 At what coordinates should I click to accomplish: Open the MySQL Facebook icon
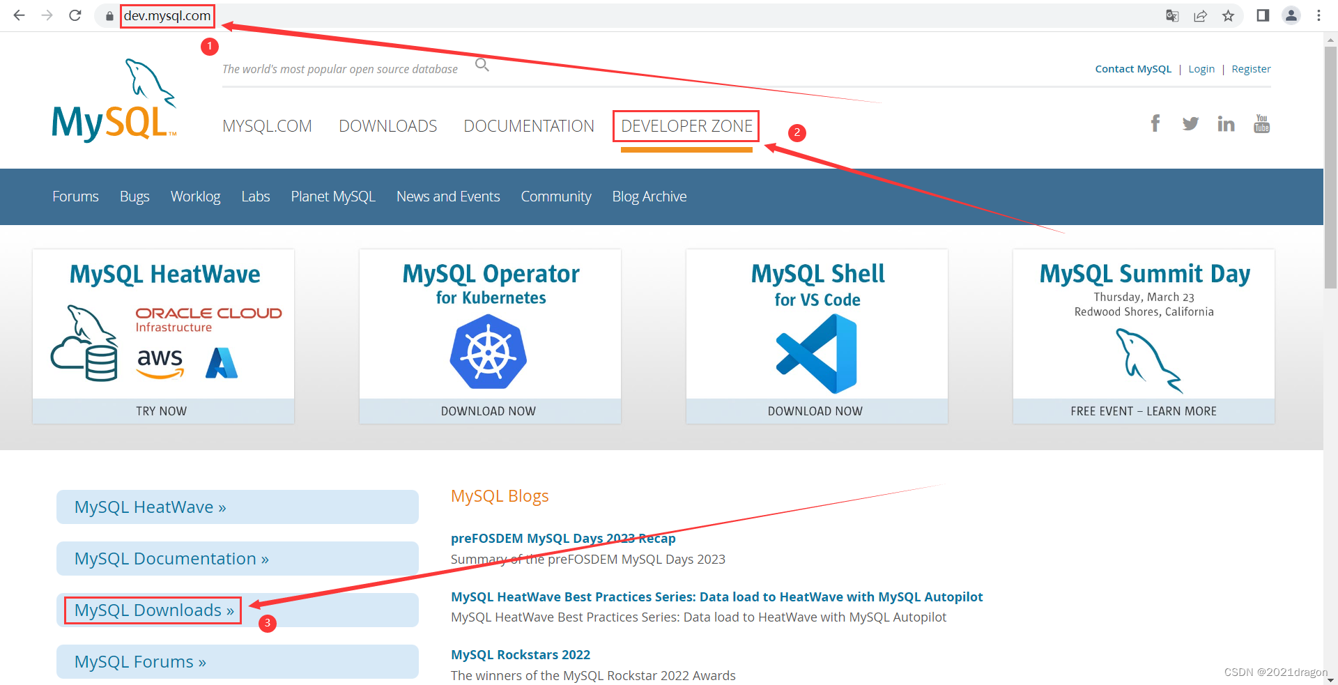1155,123
